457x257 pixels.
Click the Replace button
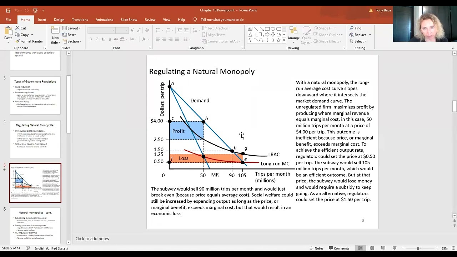click(358, 35)
